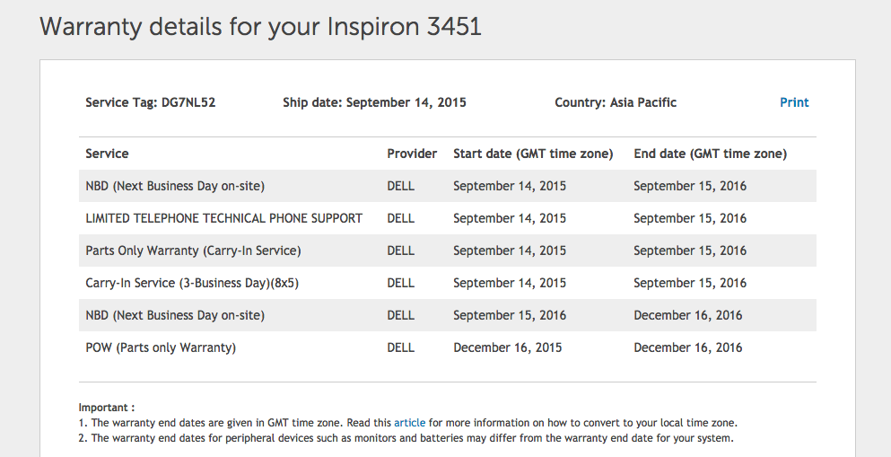Click the Ship date September 14, 2015 text

374,102
